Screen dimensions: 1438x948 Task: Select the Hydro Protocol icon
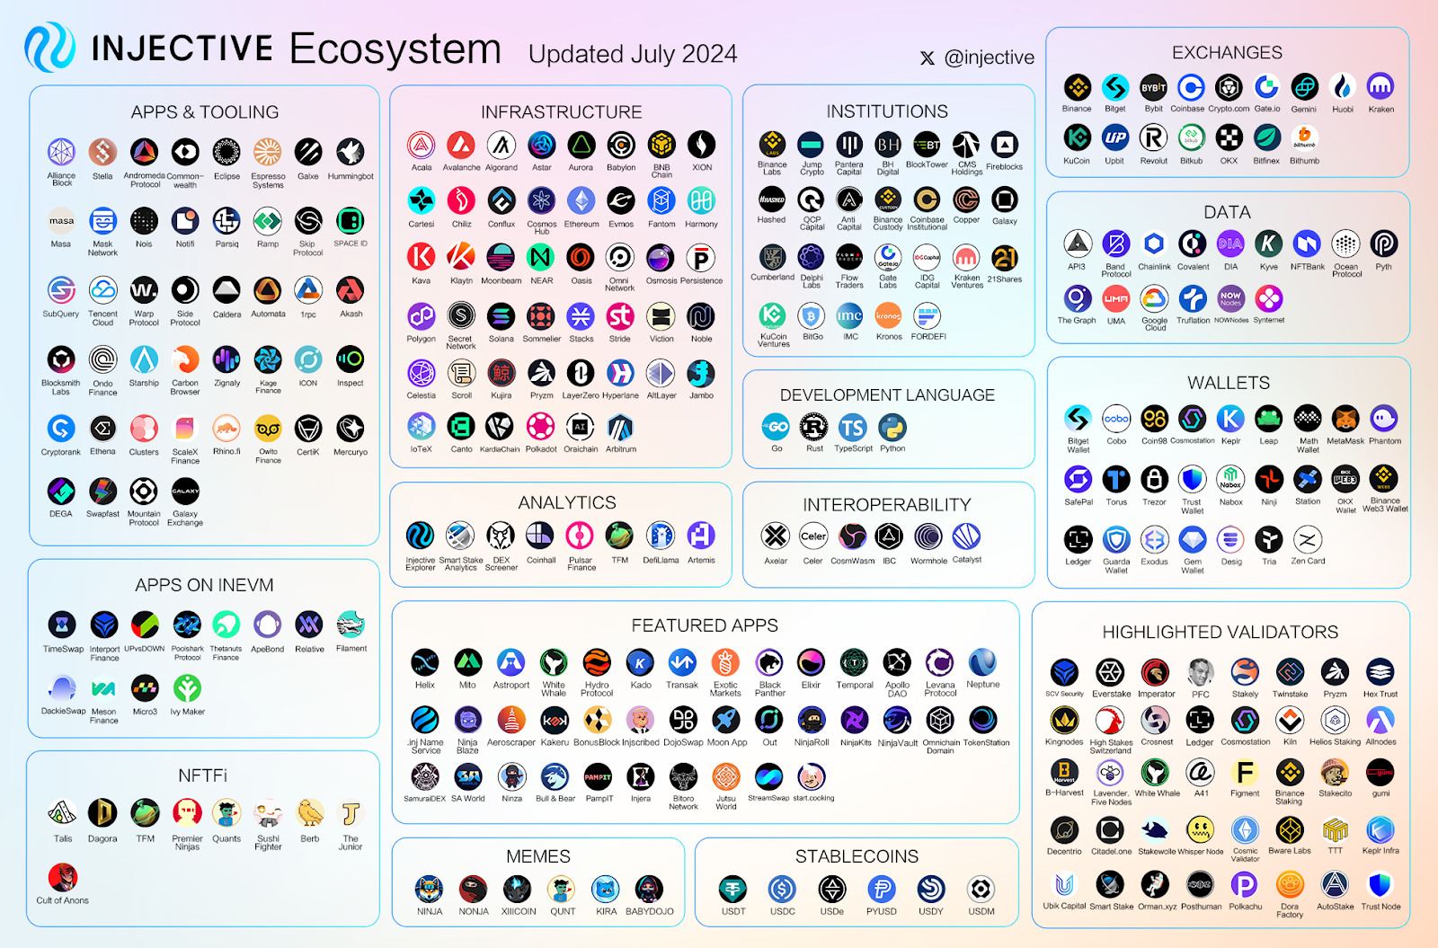(597, 663)
